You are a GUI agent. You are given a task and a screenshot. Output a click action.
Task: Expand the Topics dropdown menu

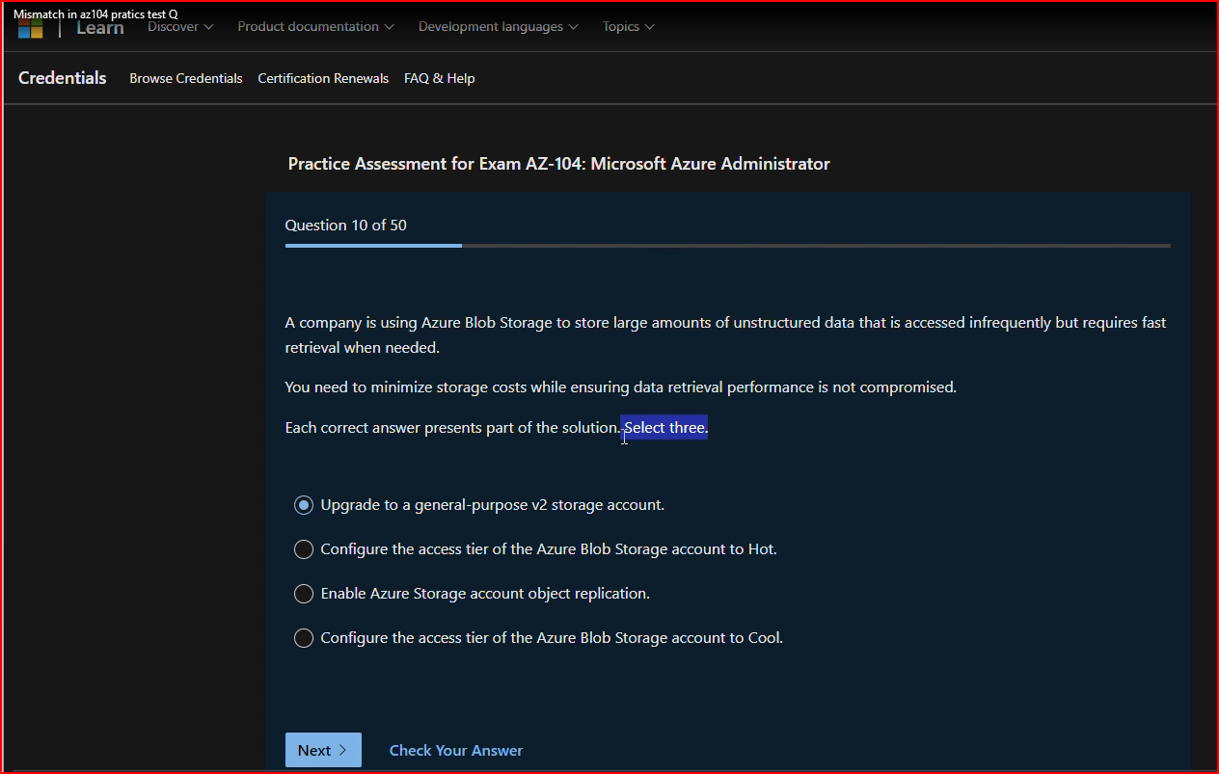pyautogui.click(x=627, y=26)
